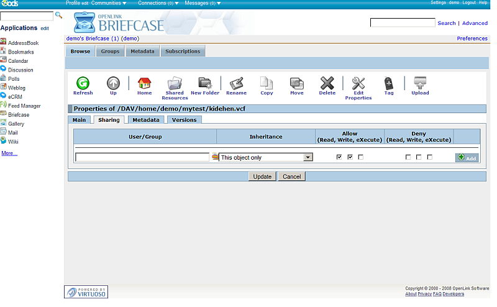This screenshot has height=307, width=497.
Task: Open the Preferences link
Action: [472, 39]
